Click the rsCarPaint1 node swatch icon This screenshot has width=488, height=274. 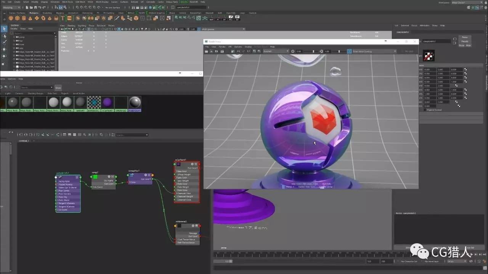[x=178, y=164]
